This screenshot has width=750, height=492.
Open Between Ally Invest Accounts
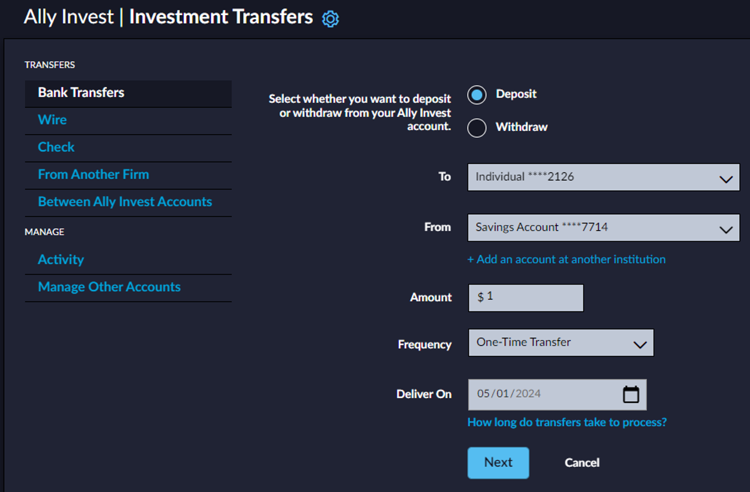[125, 202]
